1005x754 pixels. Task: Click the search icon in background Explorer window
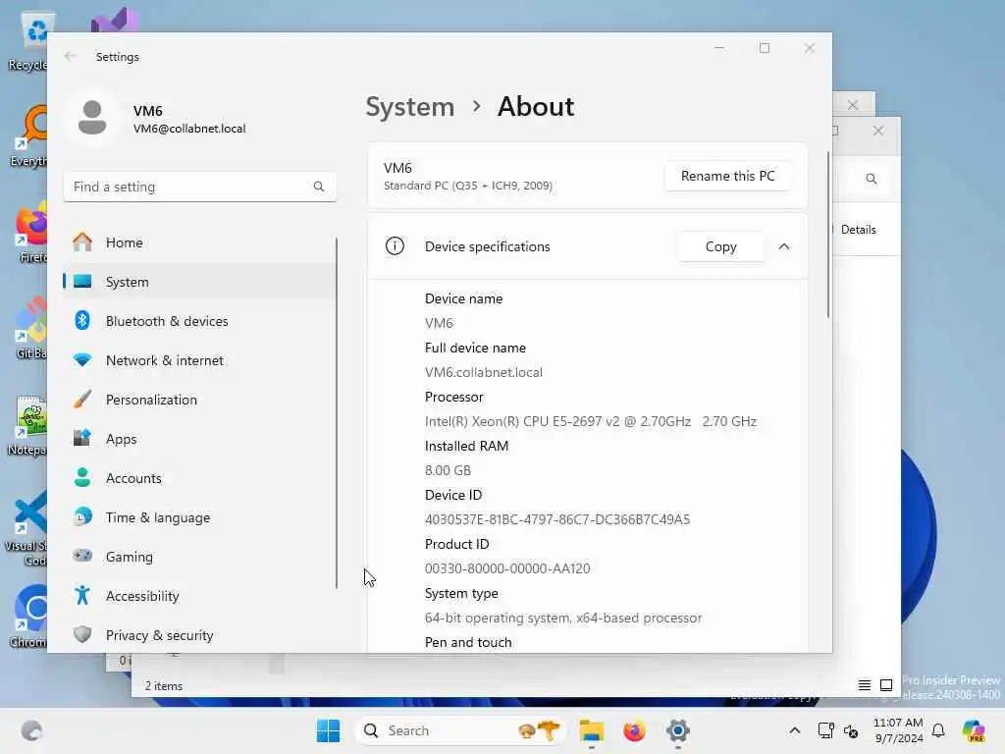tap(872, 179)
